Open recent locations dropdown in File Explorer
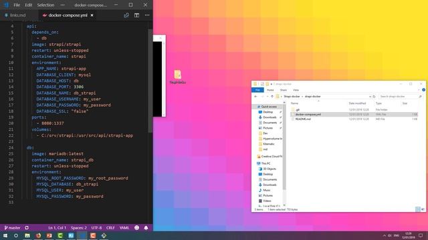 267,97
